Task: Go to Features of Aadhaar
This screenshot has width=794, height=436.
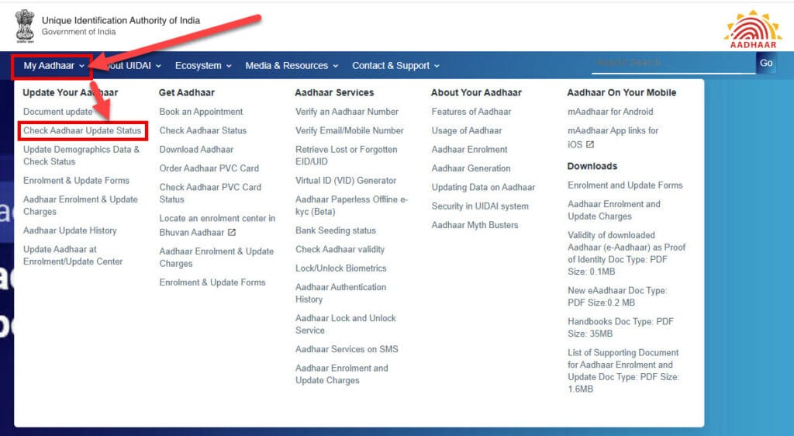Action: [x=471, y=112]
